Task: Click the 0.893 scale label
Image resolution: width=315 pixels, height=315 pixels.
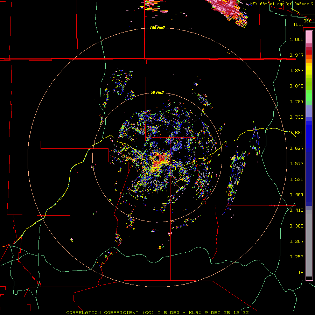Action: [296, 70]
